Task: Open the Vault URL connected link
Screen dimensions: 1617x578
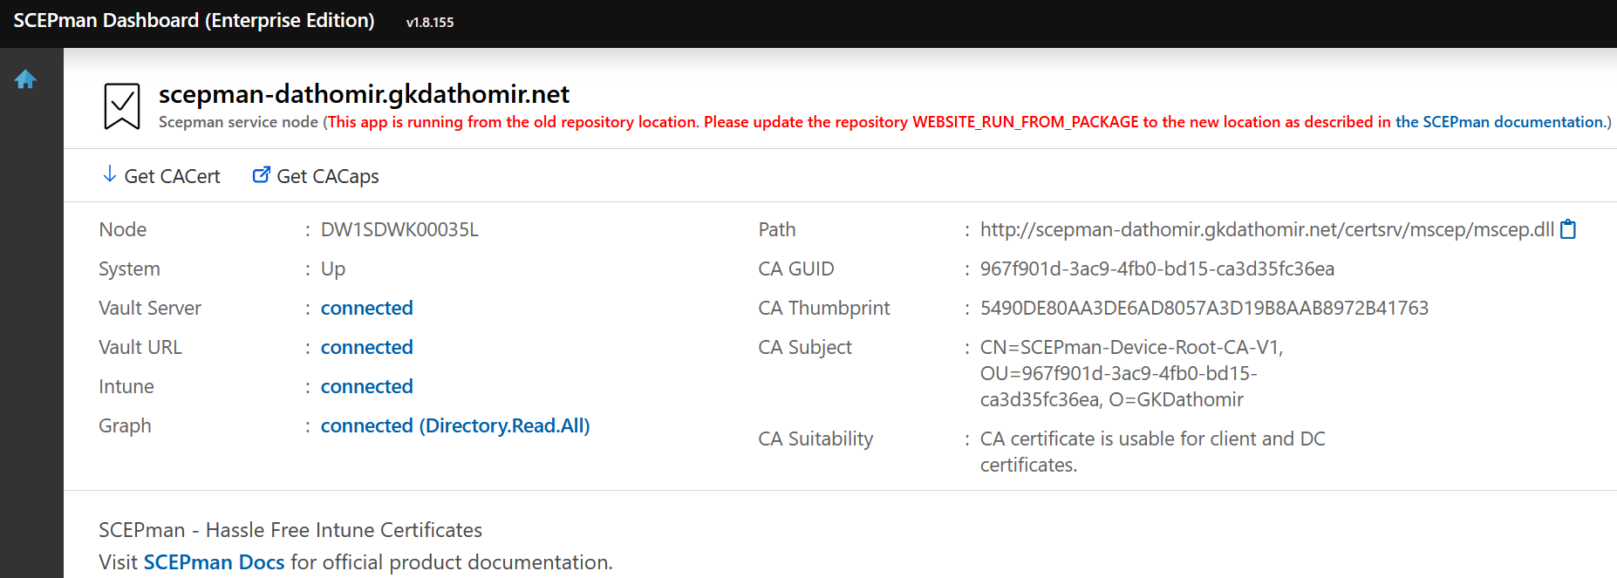Action: tap(366, 347)
